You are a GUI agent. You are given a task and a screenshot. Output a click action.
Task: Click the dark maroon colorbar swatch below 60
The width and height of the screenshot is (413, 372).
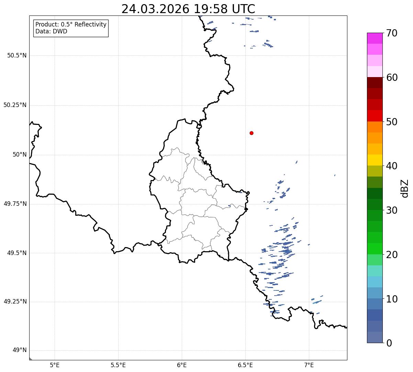[x=375, y=83]
